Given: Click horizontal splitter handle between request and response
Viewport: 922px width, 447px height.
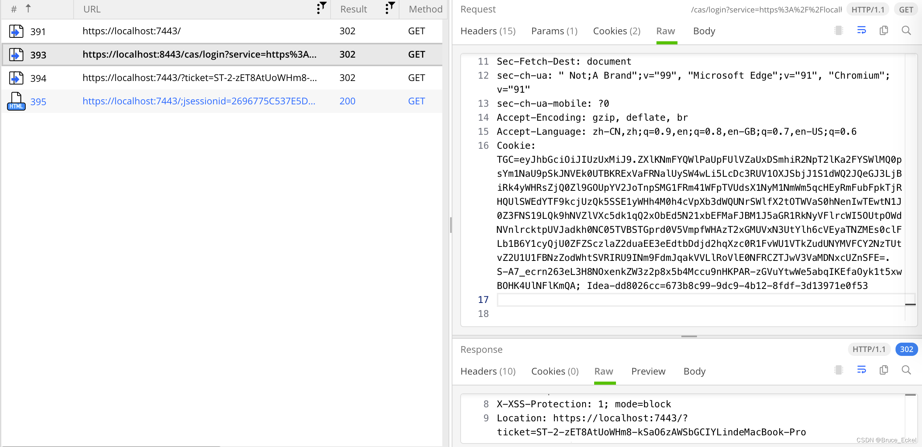Looking at the screenshot, I should 689,336.
